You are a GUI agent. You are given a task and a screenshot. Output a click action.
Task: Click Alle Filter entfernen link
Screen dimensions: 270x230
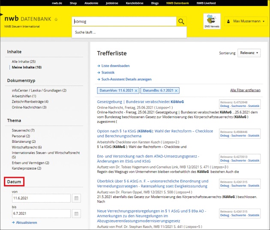[x=245, y=90]
